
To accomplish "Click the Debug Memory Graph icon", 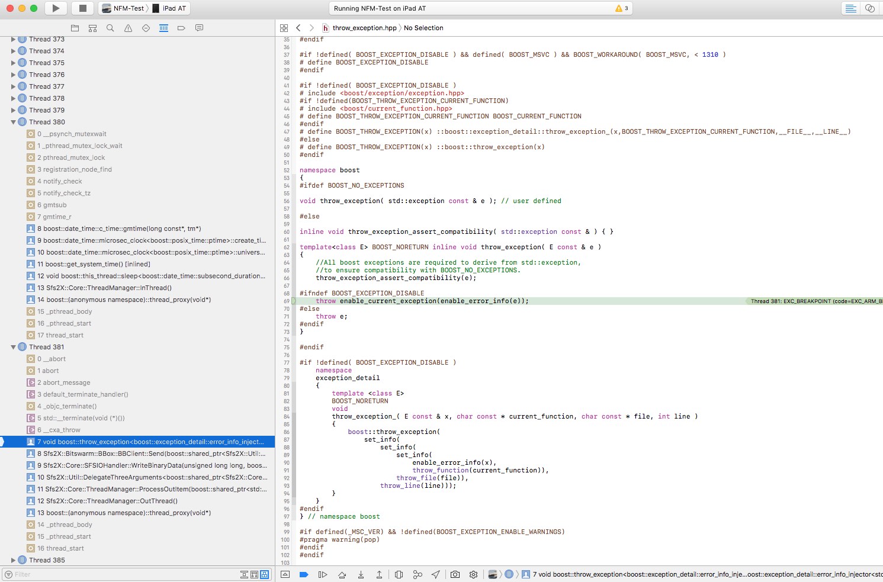I will (x=418, y=574).
